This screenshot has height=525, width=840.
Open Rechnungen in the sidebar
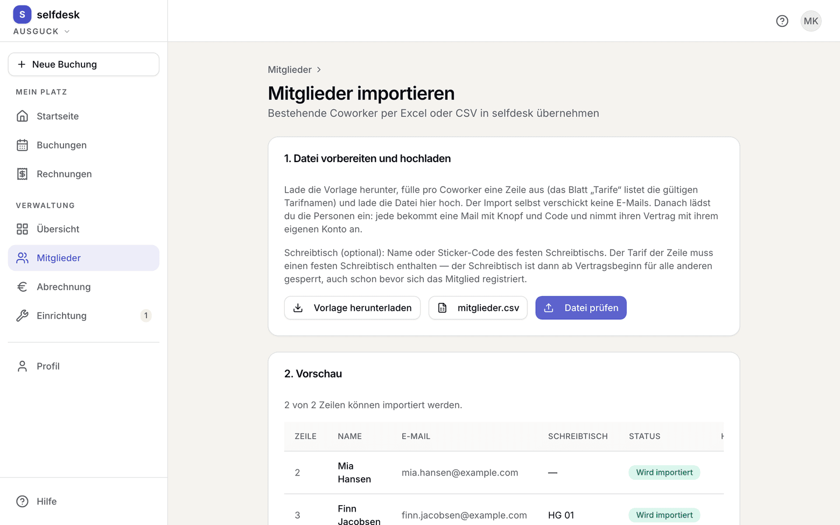point(83,174)
